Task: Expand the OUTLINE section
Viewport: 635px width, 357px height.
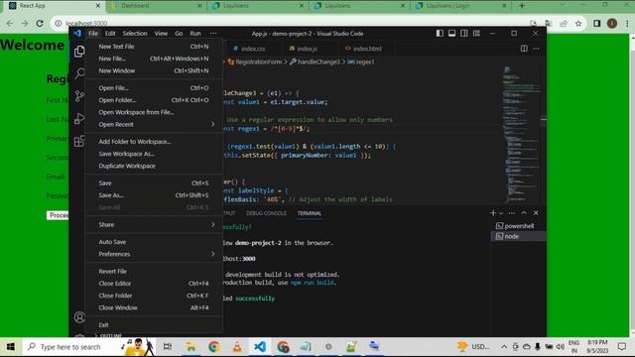Action: coord(108,335)
